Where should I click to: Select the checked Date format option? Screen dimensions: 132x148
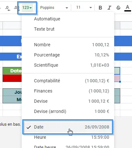[x=68, y=127]
